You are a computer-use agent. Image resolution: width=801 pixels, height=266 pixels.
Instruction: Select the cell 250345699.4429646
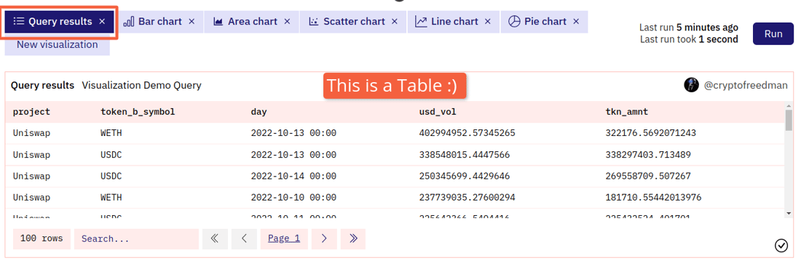pyautogui.click(x=464, y=177)
